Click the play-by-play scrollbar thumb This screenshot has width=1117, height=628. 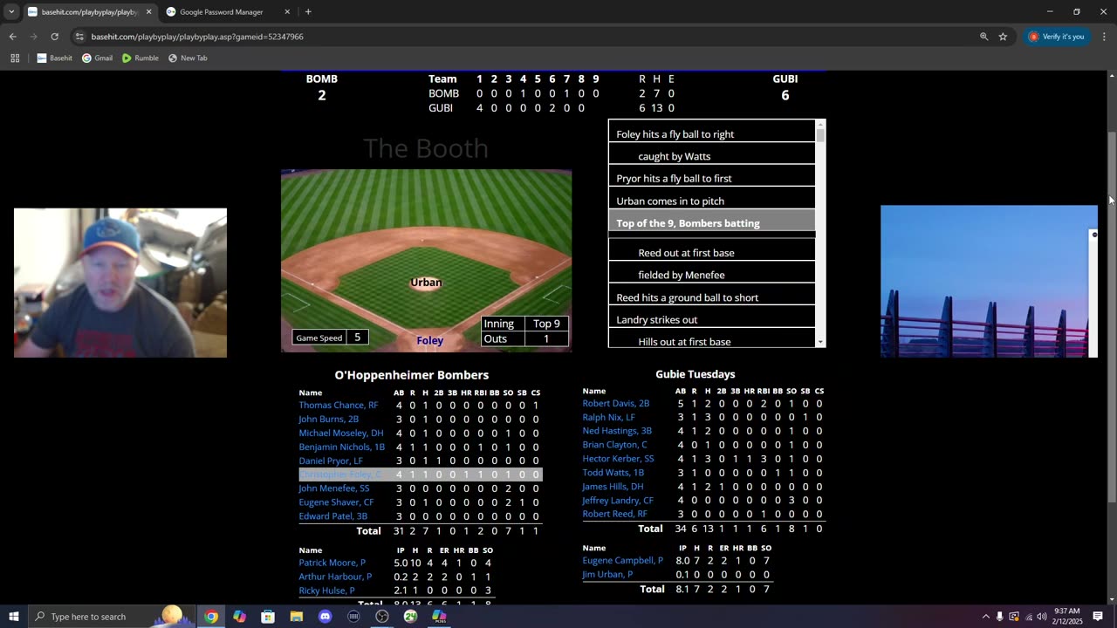(x=820, y=135)
